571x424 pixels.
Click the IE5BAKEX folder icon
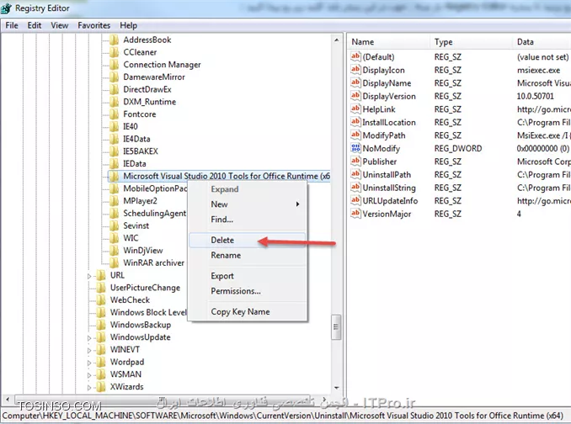point(115,151)
